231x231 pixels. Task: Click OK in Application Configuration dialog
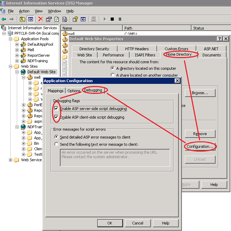click(110, 223)
